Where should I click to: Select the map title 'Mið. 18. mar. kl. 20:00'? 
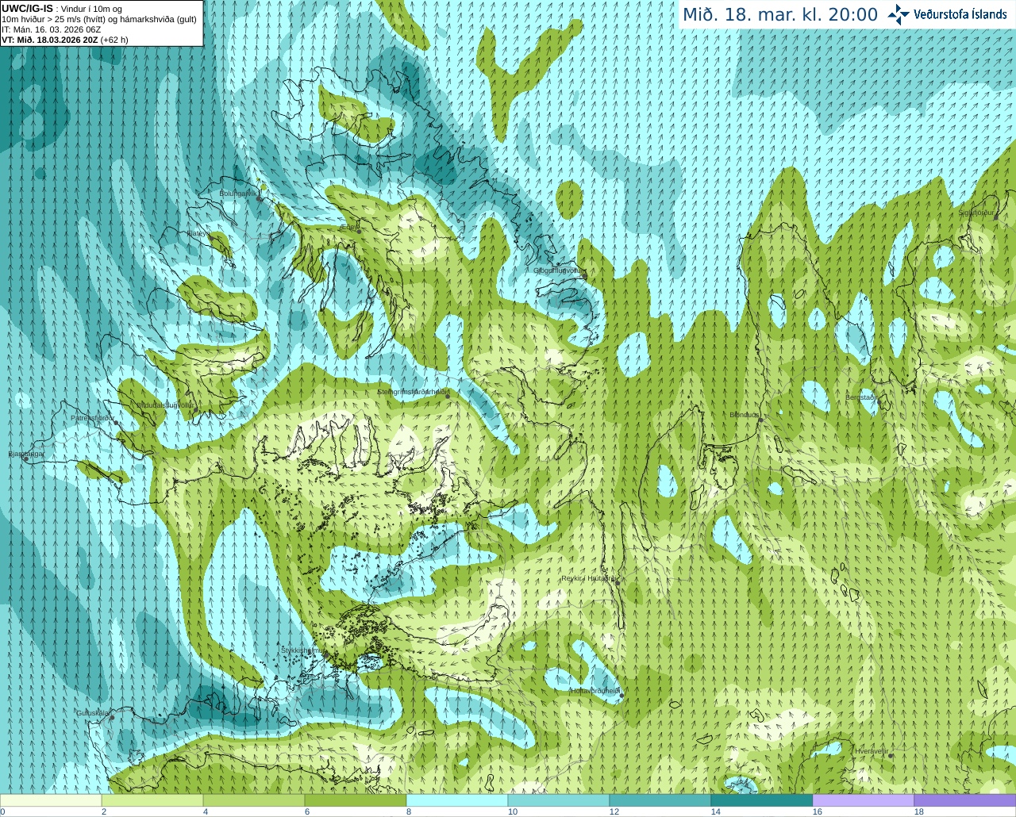(x=780, y=15)
